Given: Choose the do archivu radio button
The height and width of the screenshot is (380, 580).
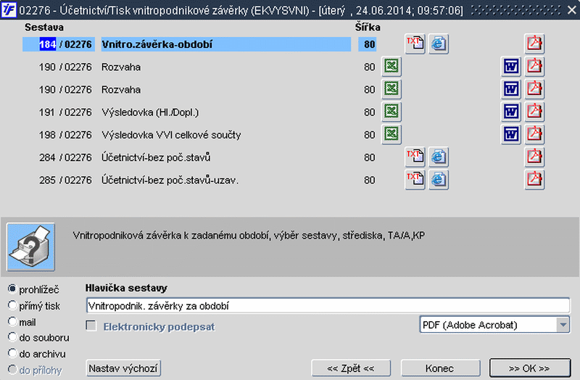Looking at the screenshot, I should (x=12, y=353).
